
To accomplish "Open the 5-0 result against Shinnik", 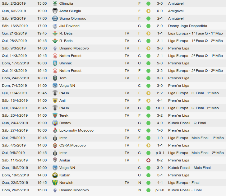I will pos(160,63).
